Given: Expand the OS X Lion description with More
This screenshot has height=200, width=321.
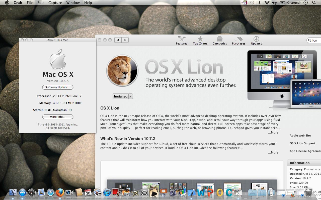Looking at the screenshot, I should [x=273, y=132].
